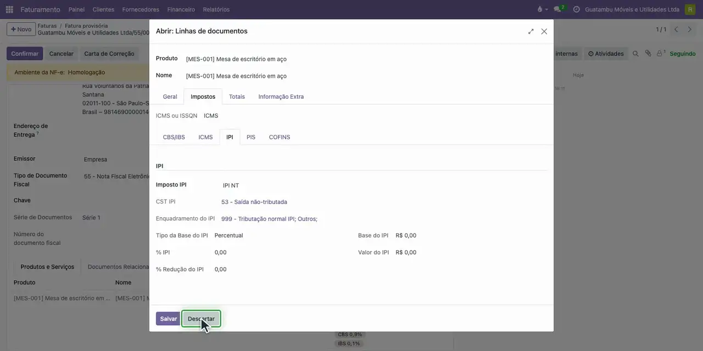Edit the % Redução do IPI field

pos(220,269)
